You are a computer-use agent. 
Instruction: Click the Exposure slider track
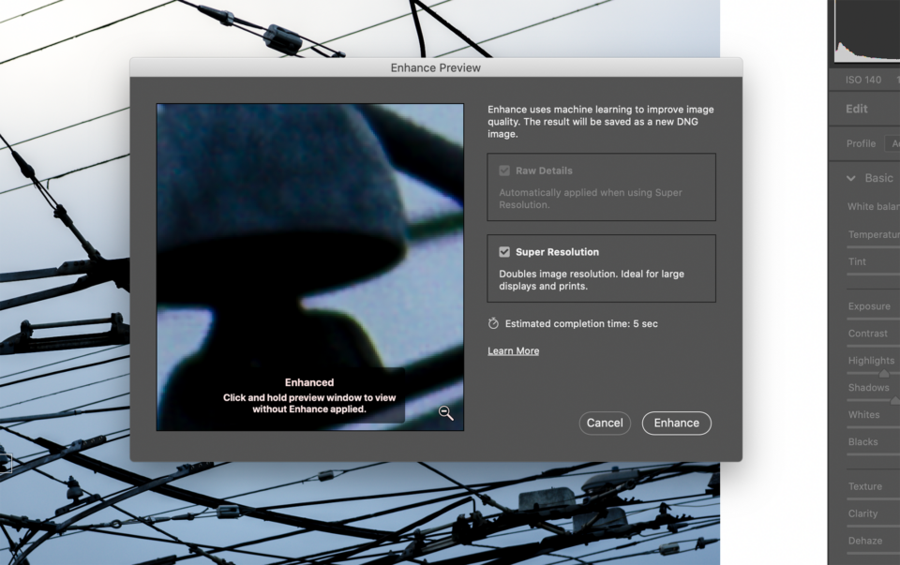[874, 320]
